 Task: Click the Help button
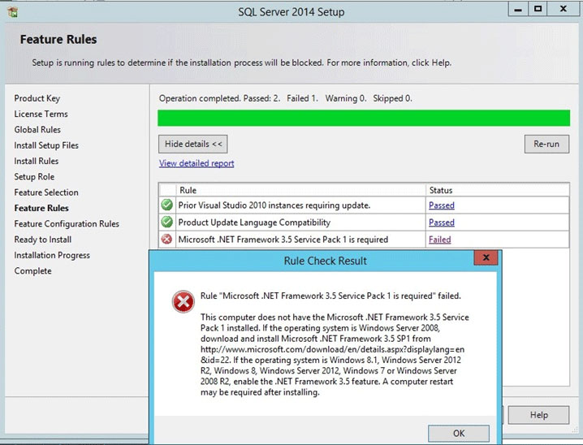pyautogui.click(x=539, y=415)
